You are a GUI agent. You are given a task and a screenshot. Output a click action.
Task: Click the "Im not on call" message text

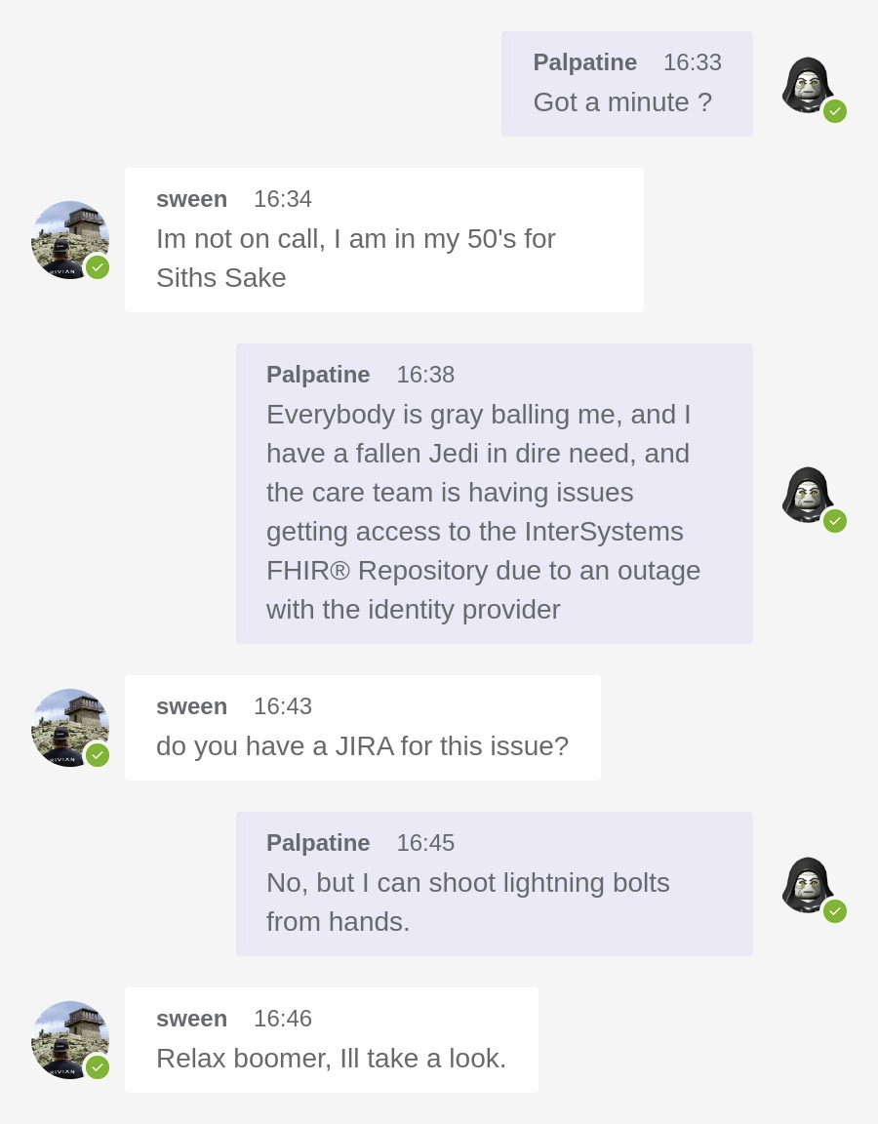356,258
